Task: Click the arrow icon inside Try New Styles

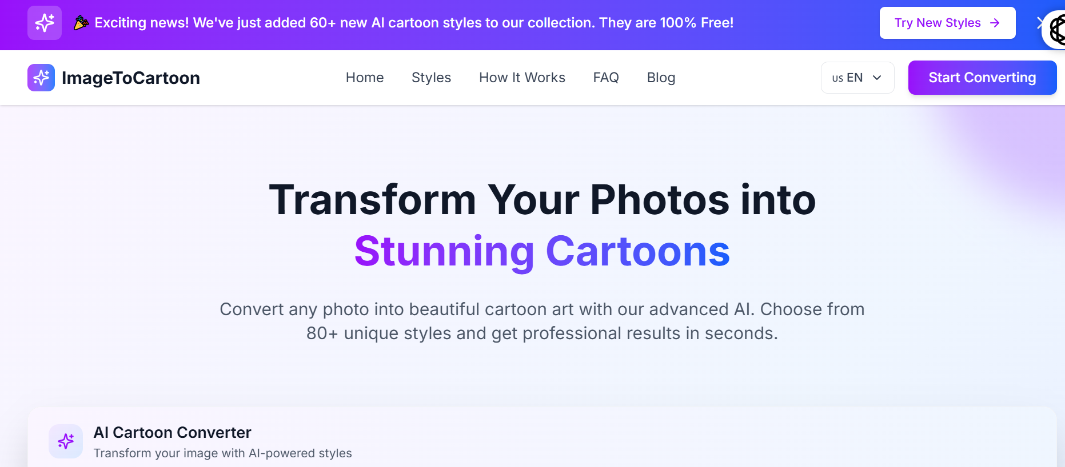Action: pyautogui.click(x=995, y=23)
